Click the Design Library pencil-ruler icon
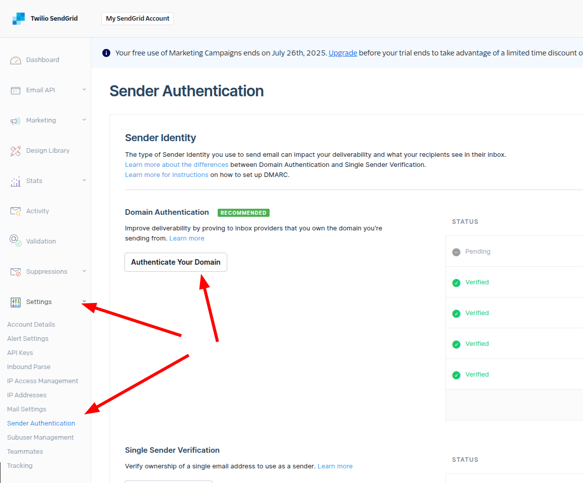This screenshot has height=483, width=583. [x=15, y=151]
